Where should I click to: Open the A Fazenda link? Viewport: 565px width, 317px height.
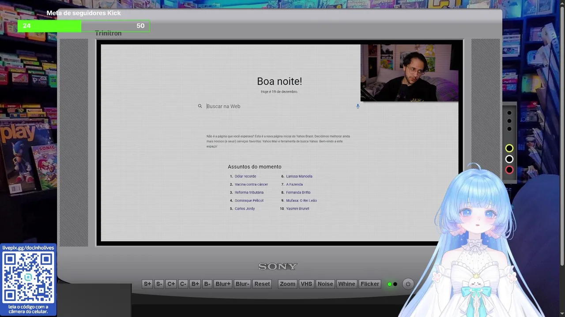click(294, 184)
